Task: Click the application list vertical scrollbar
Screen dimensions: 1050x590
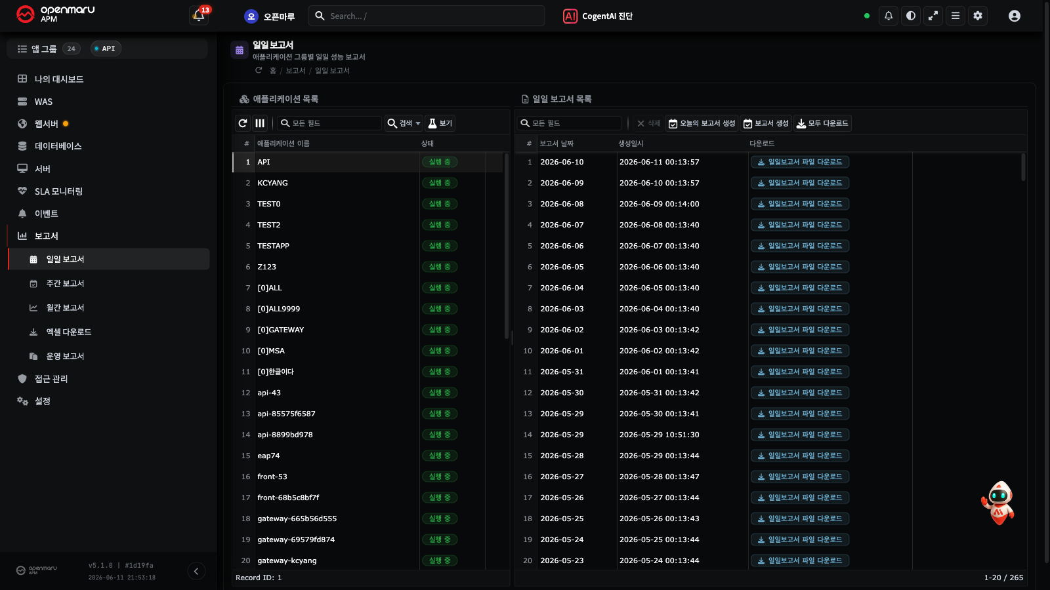Action: point(506,246)
